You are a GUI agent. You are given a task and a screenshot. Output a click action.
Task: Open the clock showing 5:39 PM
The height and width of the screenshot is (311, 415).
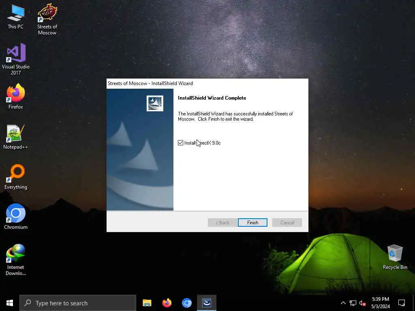tap(380, 303)
